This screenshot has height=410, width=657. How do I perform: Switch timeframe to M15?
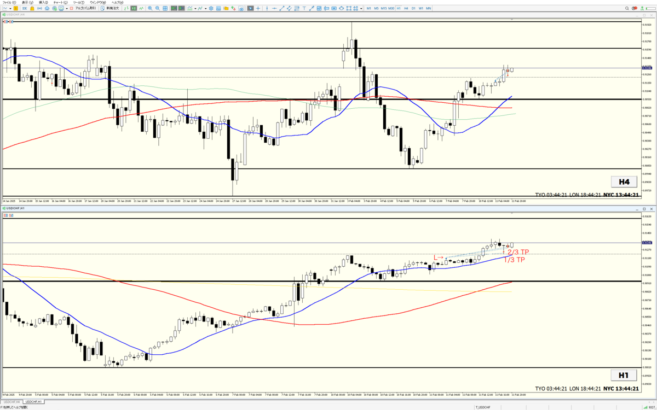(384, 8)
